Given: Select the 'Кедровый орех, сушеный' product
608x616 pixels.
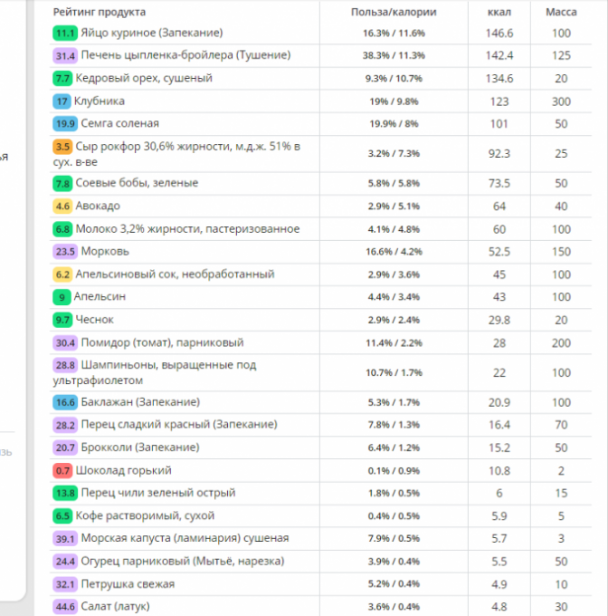Looking at the screenshot, I should point(157,79).
